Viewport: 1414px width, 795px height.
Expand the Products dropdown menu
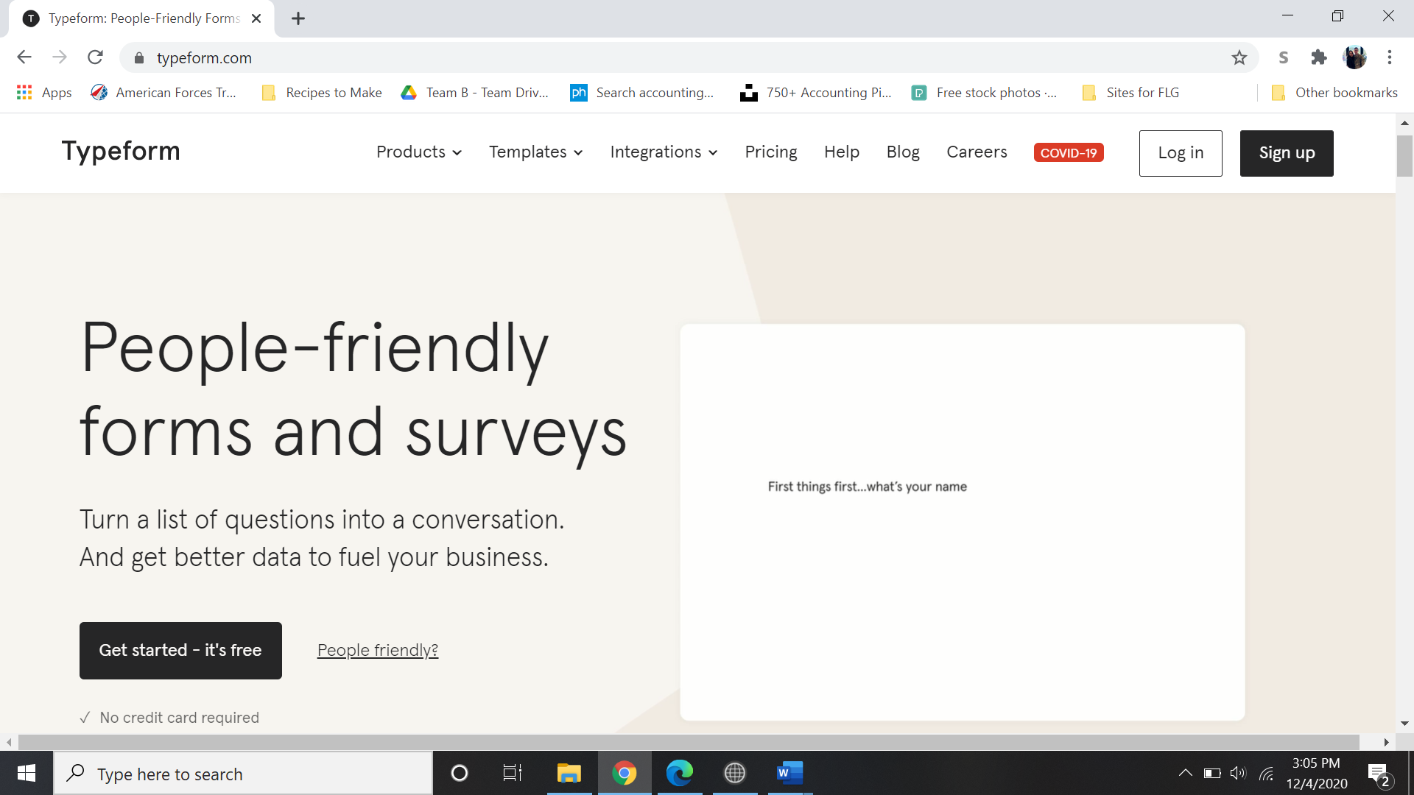pos(418,152)
